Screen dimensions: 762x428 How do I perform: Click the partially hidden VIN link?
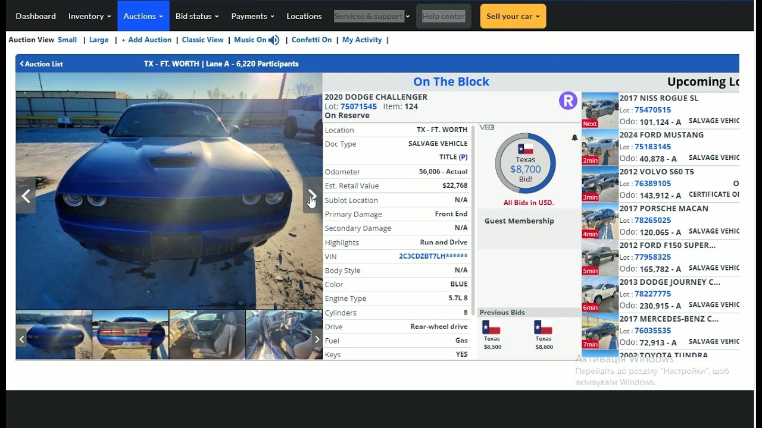433,256
